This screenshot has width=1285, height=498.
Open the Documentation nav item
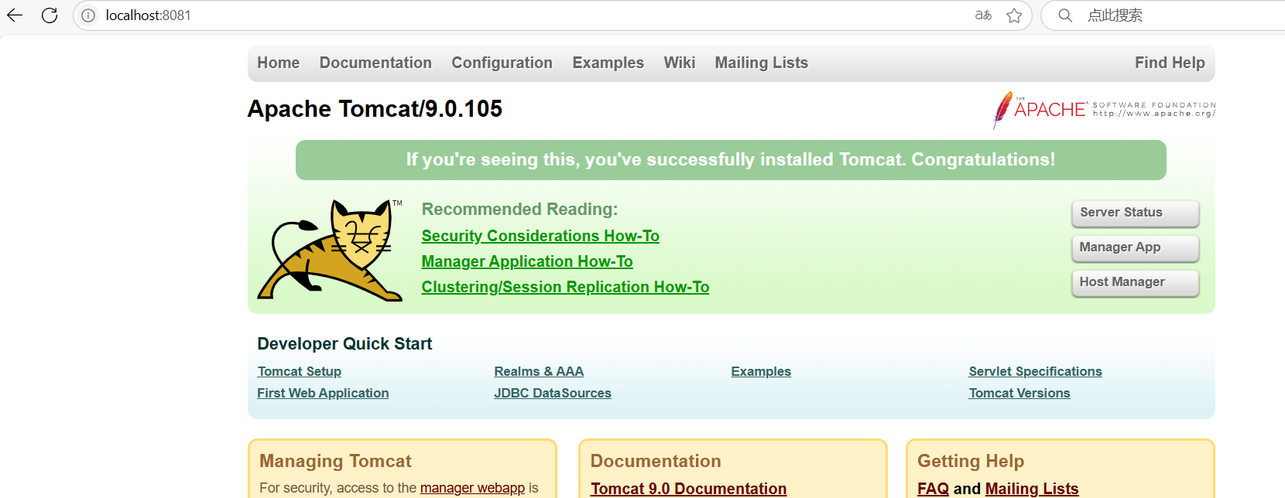click(375, 63)
